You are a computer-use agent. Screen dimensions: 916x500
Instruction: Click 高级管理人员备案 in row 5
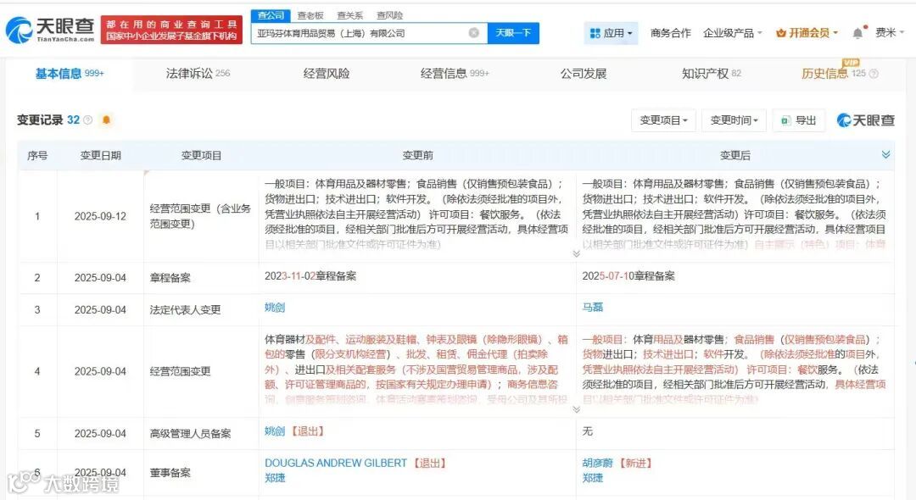pyautogui.click(x=191, y=434)
